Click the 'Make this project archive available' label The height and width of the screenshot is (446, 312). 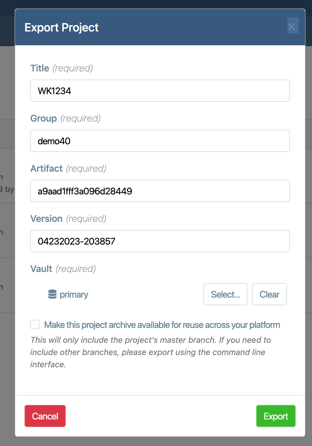pyautogui.click(x=162, y=325)
